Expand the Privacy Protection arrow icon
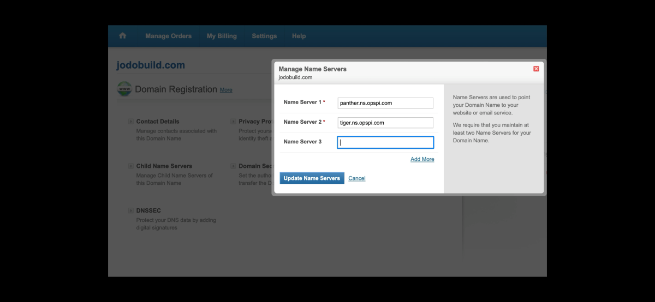The image size is (655, 302). (x=233, y=122)
